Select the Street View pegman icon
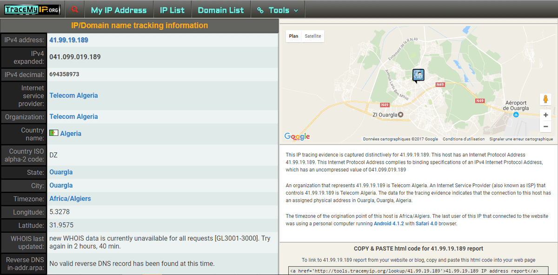 click(x=545, y=99)
